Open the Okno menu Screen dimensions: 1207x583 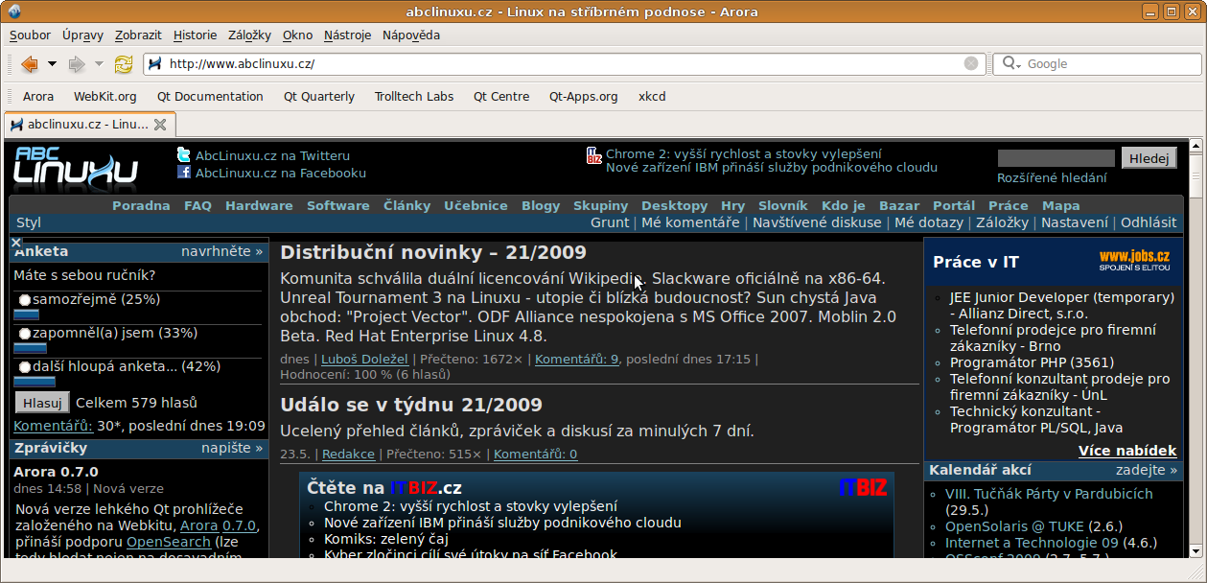click(298, 35)
